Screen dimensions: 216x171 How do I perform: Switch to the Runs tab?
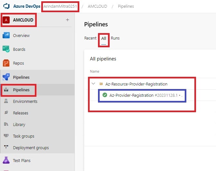point(115,38)
